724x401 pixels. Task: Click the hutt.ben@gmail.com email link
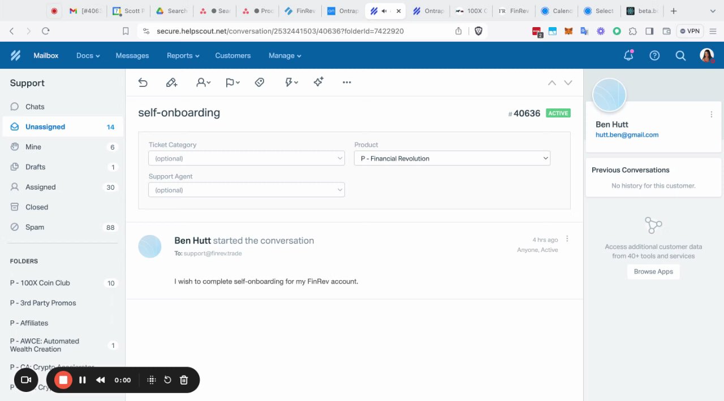[x=627, y=135]
